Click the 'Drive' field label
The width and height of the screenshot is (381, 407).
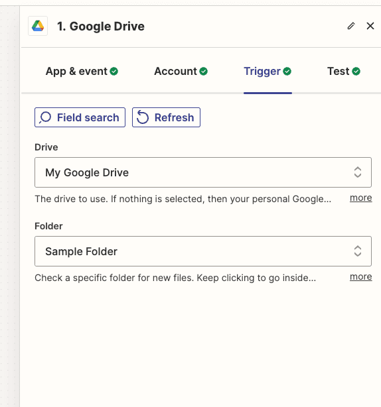point(46,147)
